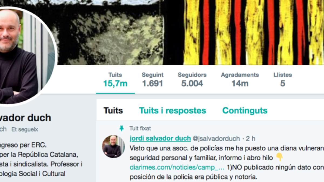This screenshot has height=182, width=324.
Task: Click the Tuit fixat label
Action: [140, 128]
